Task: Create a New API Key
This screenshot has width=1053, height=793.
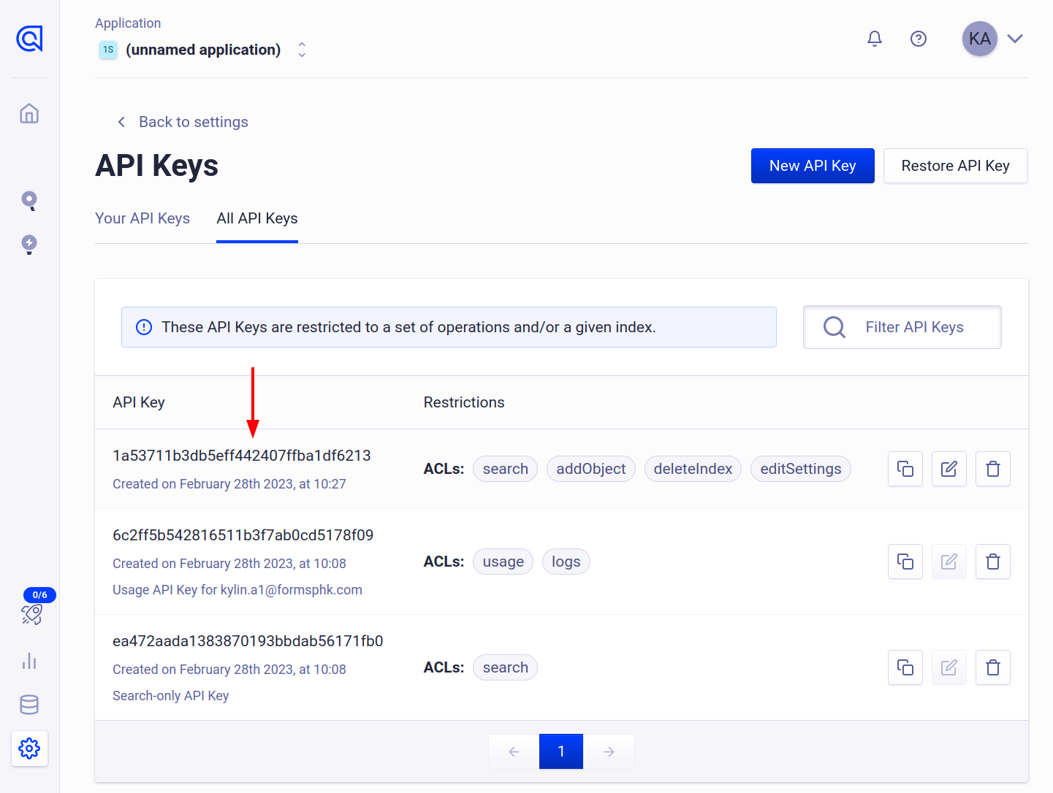Action: coord(813,166)
